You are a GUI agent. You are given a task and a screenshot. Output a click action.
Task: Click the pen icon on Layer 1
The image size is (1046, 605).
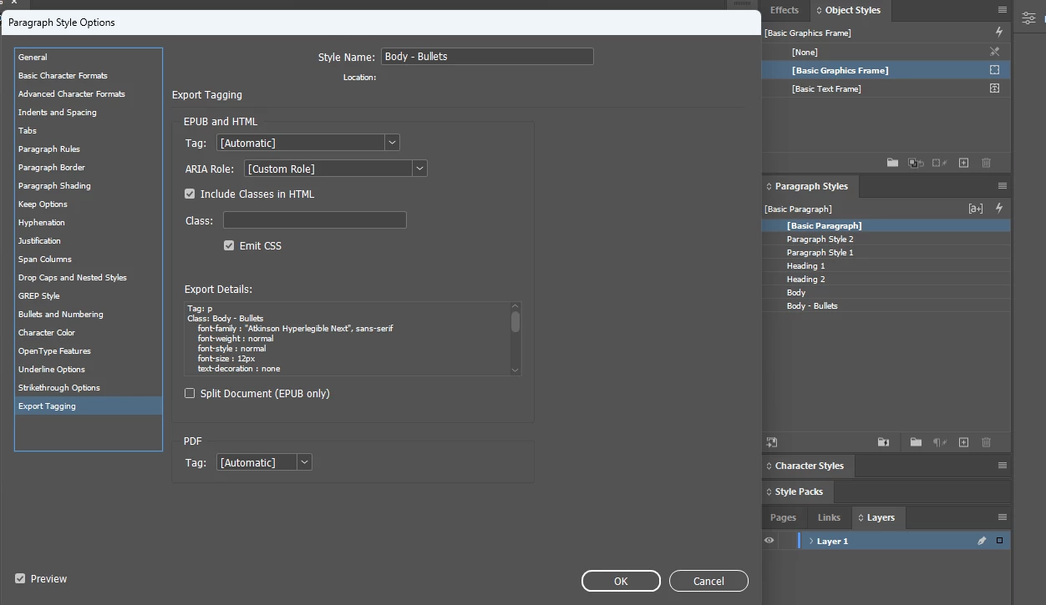pos(982,541)
